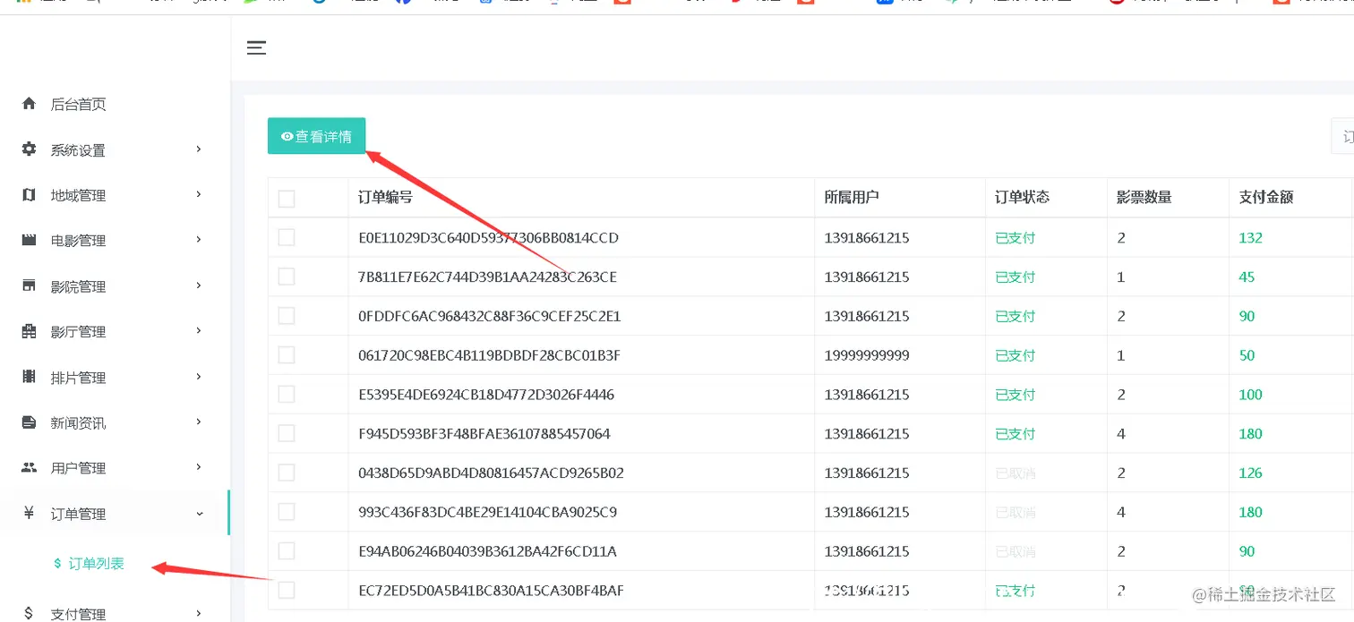
Task: Check the row for order 0FDDFC6AC968432C88F36C9CEF25C2E1
Action: tap(287, 316)
